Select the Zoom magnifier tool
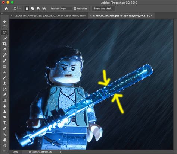Image resolution: width=177 pixels, height=154 pixels. pyautogui.click(x=4, y=145)
